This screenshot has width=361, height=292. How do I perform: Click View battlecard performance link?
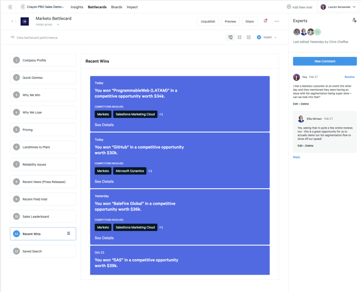(x=37, y=38)
